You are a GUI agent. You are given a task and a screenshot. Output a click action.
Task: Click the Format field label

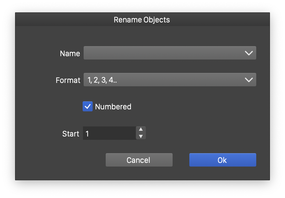tap(68, 80)
